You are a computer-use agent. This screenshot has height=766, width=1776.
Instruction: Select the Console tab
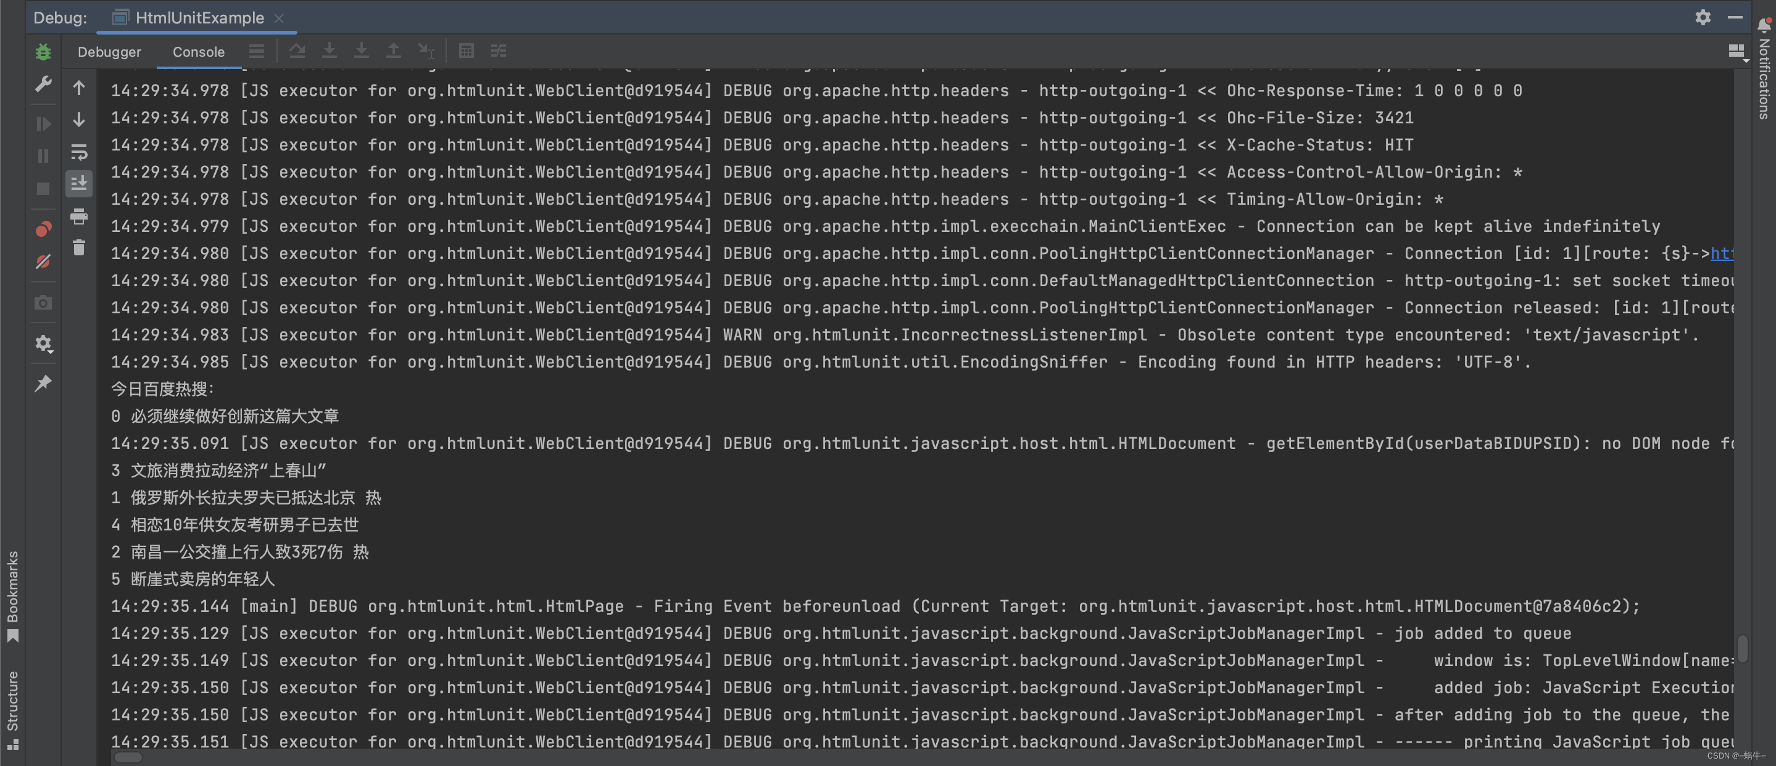(x=199, y=52)
